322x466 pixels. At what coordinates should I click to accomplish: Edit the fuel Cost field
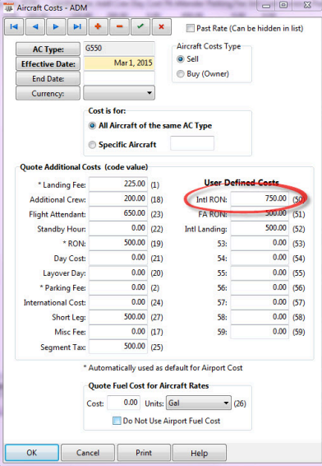pos(124,403)
